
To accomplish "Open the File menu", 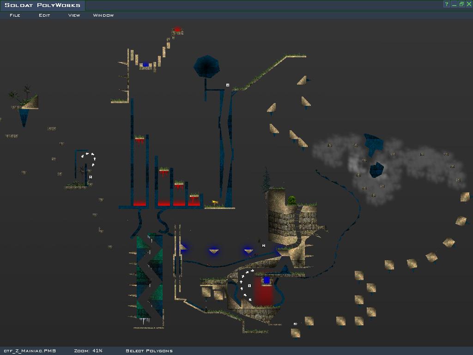I will (x=15, y=15).
